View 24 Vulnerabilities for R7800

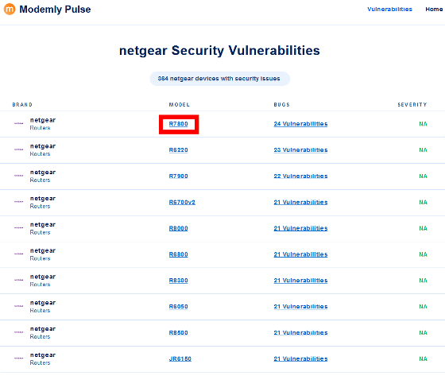300,124
